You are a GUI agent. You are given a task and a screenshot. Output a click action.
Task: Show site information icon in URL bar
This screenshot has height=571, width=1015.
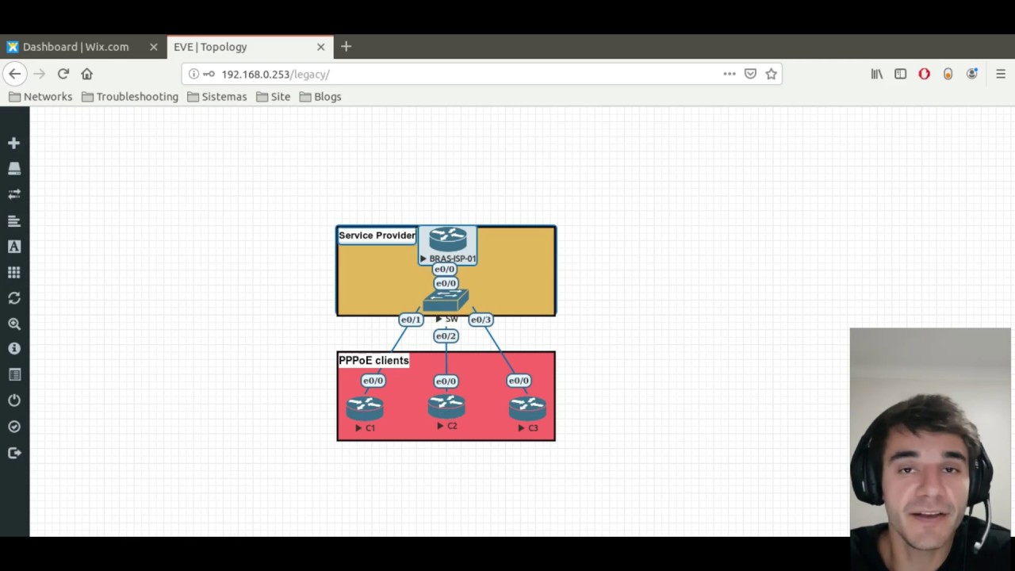point(193,74)
